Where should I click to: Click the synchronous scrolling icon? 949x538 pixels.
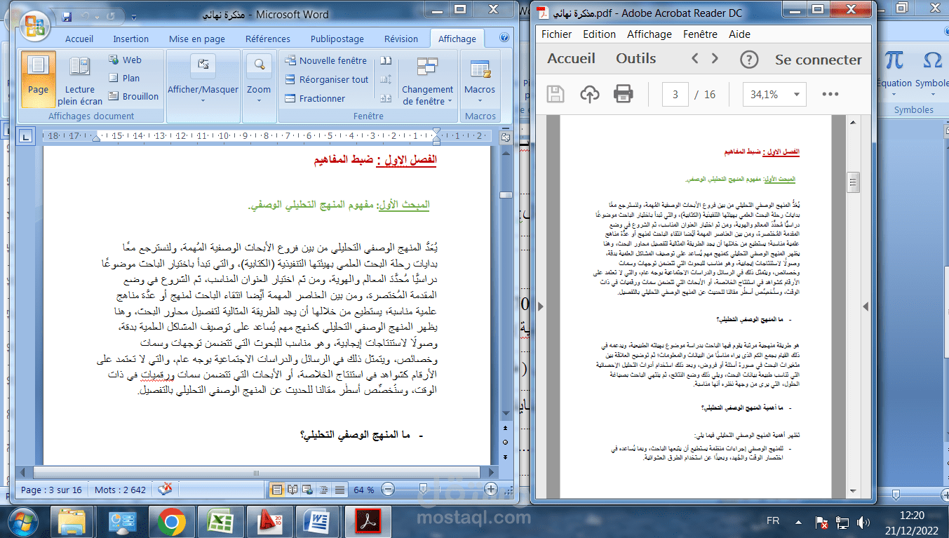tap(385, 79)
